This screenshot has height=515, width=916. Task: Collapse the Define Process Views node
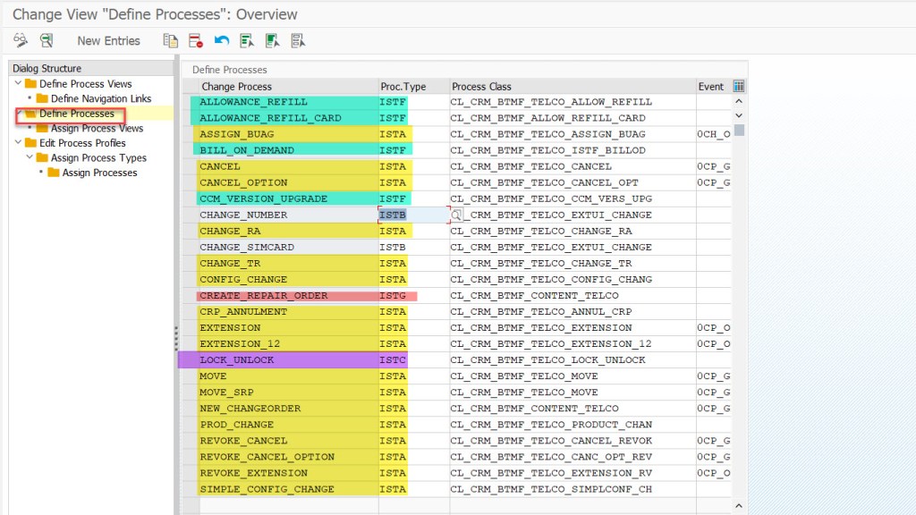pyautogui.click(x=20, y=85)
